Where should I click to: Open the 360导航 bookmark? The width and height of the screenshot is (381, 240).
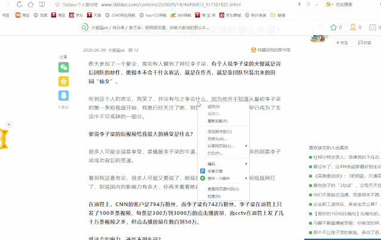point(181,15)
